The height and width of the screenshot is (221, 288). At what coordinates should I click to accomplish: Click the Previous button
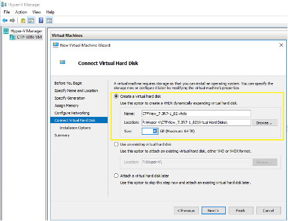tap(186, 211)
